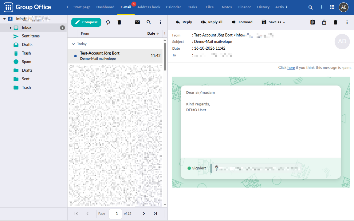354x221 pixels.
Task: Open the Tasks tab
Action: 192,7
